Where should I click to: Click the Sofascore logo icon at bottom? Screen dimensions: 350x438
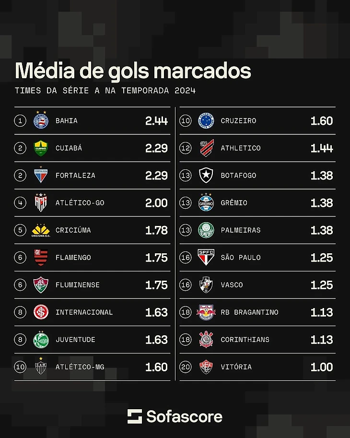point(135,416)
